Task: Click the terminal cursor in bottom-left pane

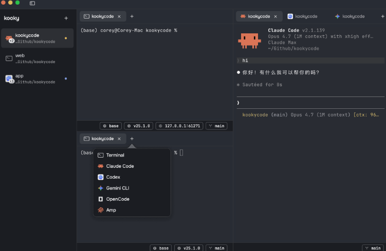Action: (181, 152)
